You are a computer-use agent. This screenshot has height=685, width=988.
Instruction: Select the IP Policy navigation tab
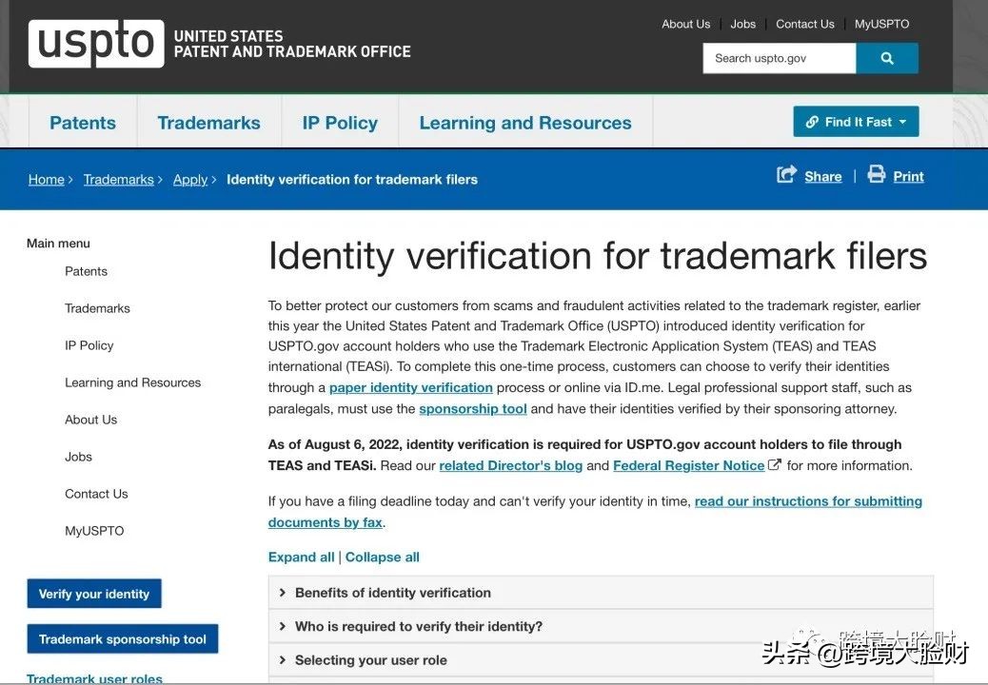[340, 123]
